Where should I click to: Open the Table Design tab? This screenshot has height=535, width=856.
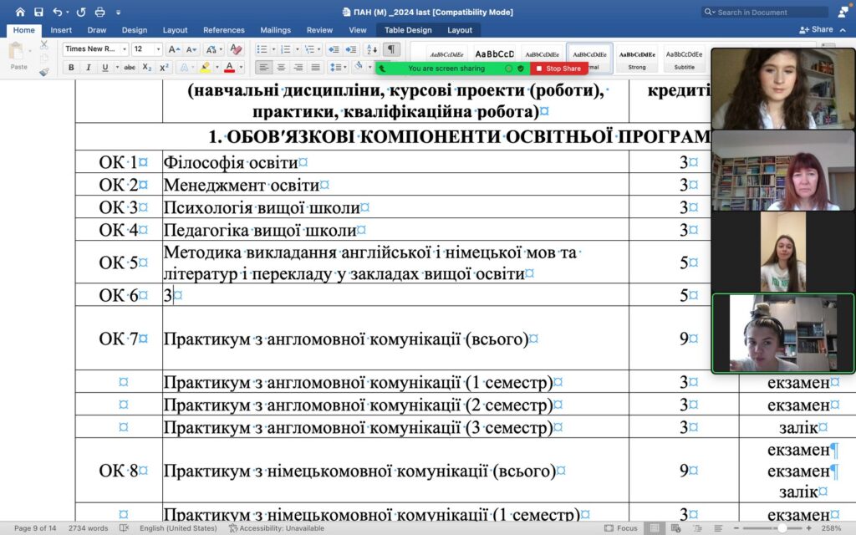coord(408,30)
